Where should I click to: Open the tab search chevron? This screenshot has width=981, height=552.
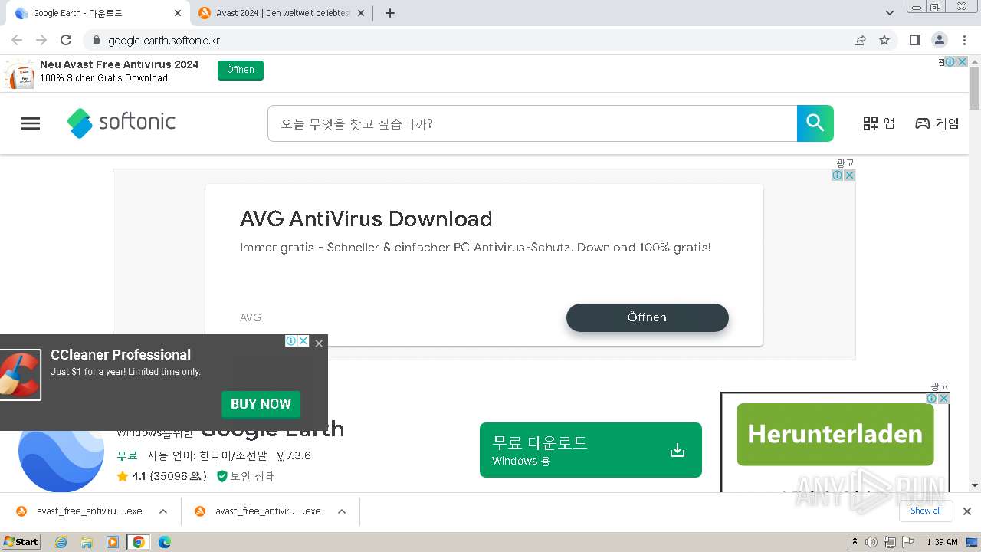click(x=890, y=13)
